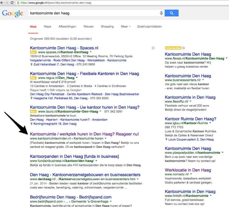Image resolution: width=229 pixels, height=207 pixels.
Task: Click the browser forward arrow
Action: click(x=7, y=3)
